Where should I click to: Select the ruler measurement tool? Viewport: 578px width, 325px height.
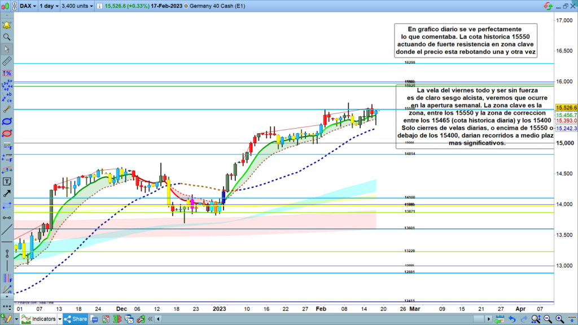click(x=7, y=61)
